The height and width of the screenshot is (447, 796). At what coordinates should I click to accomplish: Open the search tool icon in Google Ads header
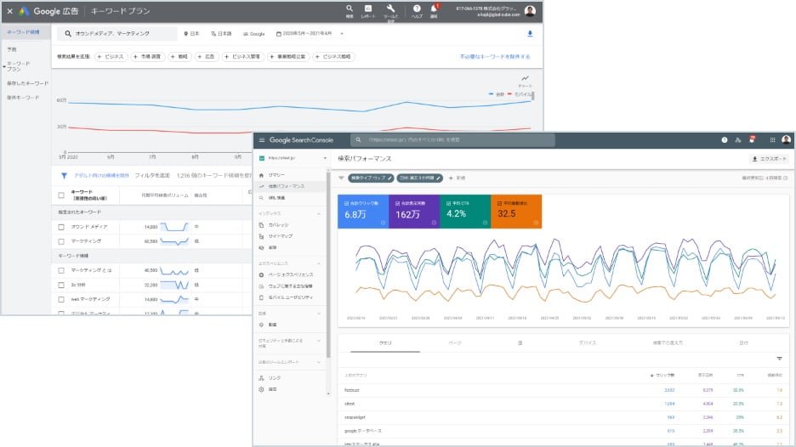(x=350, y=8)
